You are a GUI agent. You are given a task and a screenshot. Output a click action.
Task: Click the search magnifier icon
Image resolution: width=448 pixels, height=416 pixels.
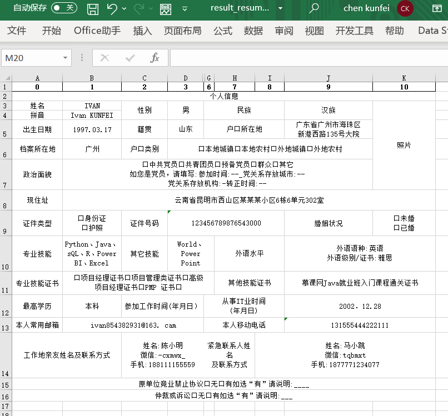(x=313, y=8)
